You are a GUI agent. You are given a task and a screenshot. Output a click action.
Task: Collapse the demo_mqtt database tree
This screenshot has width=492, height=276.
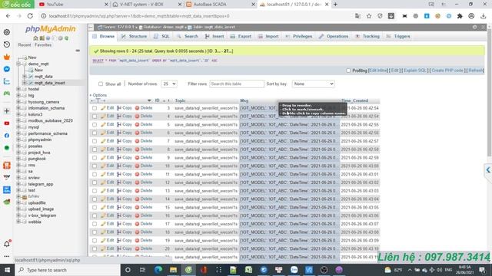point(18,64)
